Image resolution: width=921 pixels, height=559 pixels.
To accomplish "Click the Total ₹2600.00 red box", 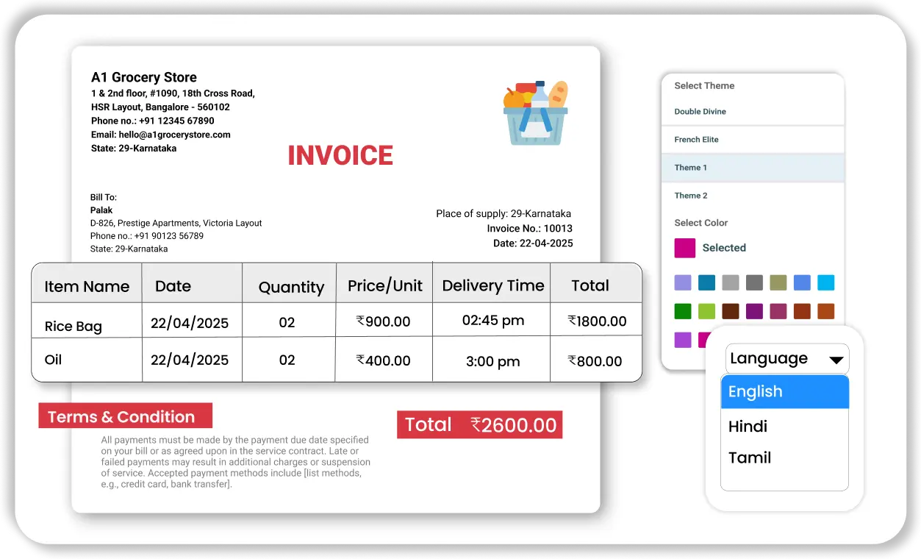I will point(479,425).
